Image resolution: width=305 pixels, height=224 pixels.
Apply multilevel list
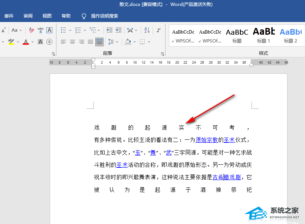coord(93,30)
